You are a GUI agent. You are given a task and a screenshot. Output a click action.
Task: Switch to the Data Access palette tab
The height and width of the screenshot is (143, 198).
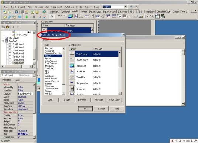pos(95,11)
